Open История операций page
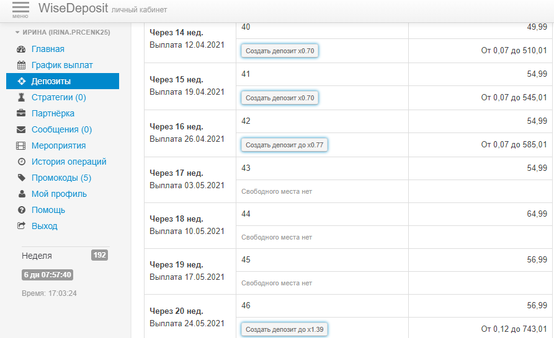The image size is (554, 338). click(69, 162)
